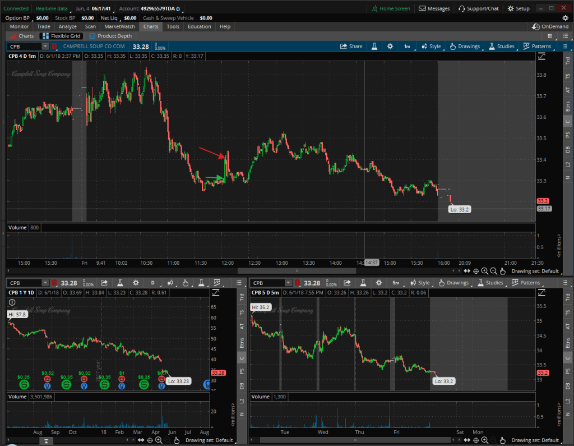
Task: Toggle the L2 side panel on main chart
Action: pos(567,164)
